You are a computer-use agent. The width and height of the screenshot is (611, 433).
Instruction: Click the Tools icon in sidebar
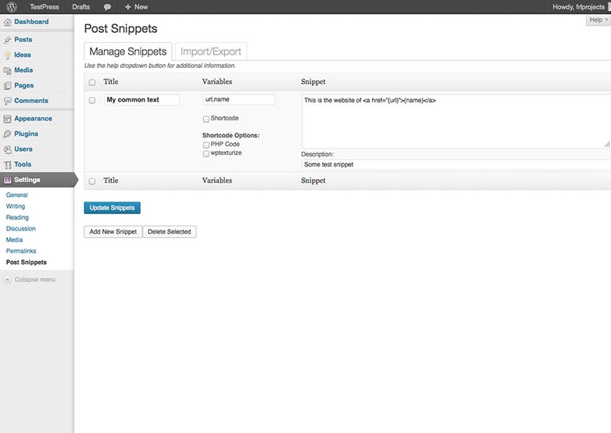(7, 164)
